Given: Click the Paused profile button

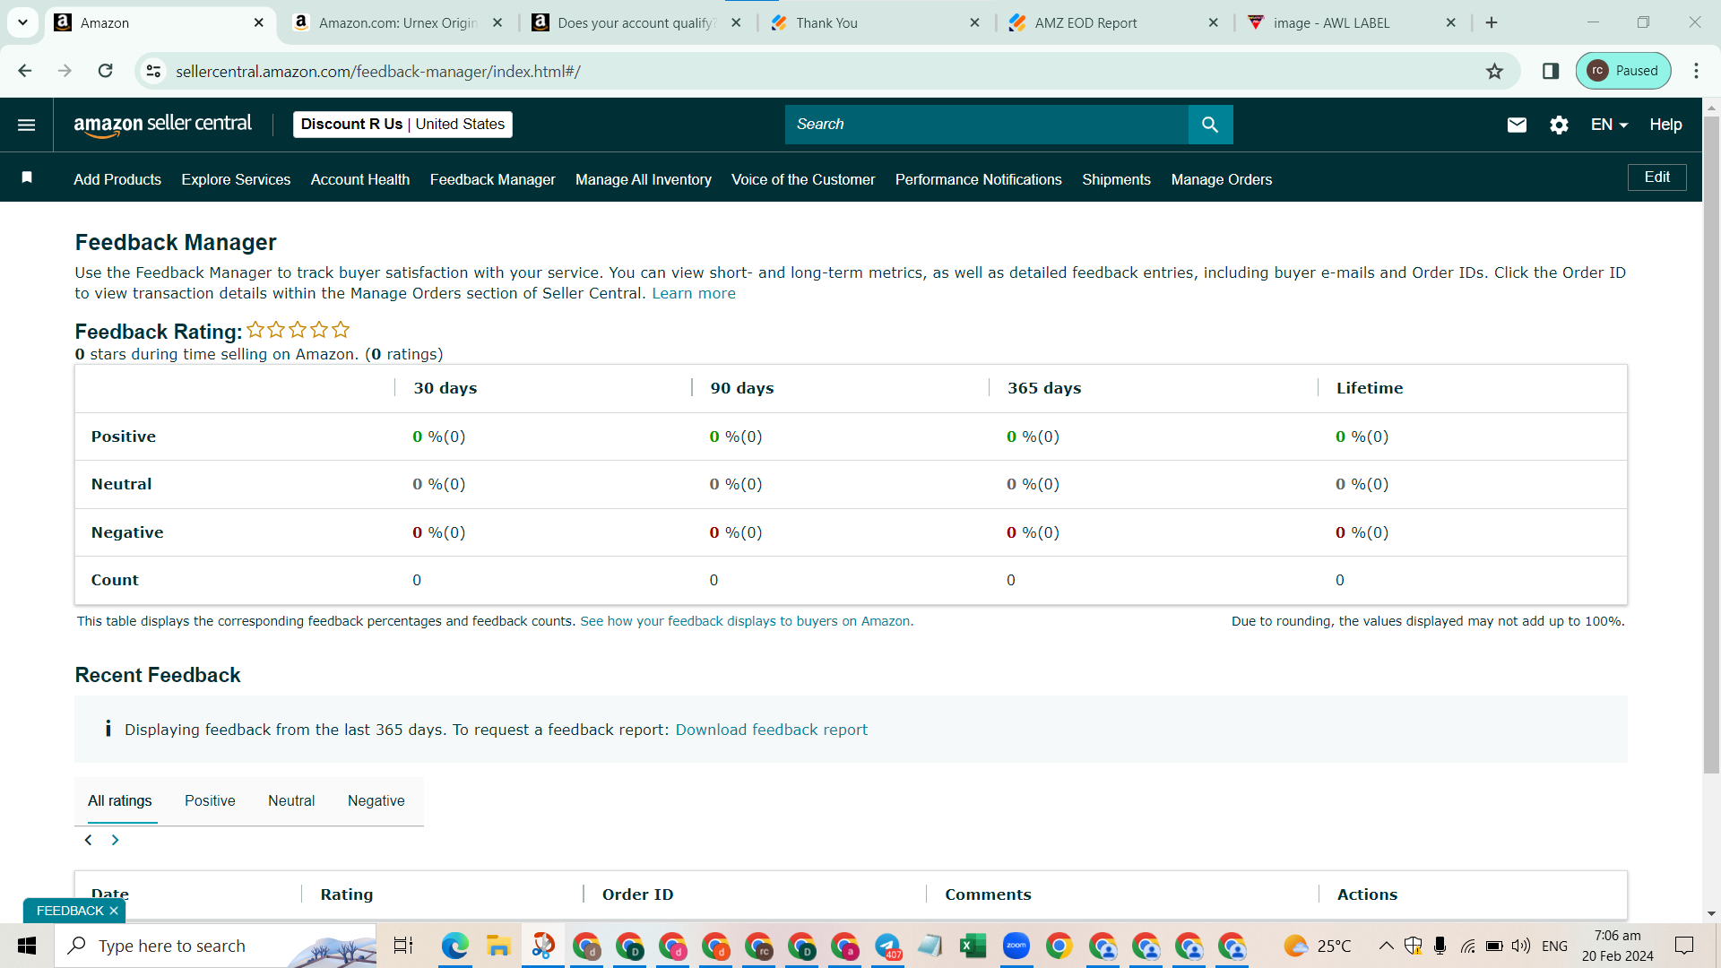Looking at the screenshot, I should pos(1623,71).
